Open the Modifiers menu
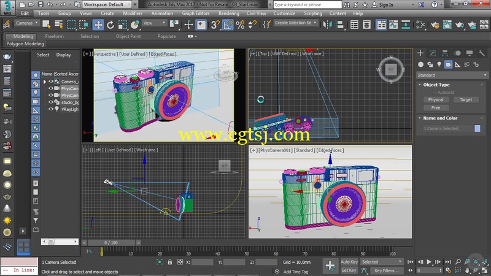Image resolution: width=491 pixels, height=276 pixels. coord(133,13)
